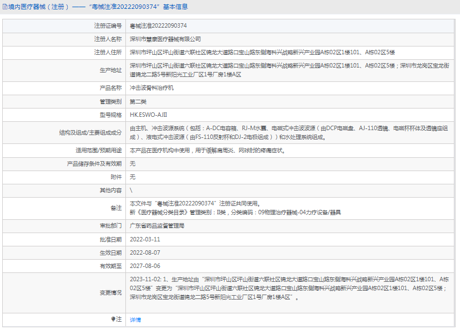Click the 注册人名称 label
Viewport: 460px width, 330px height.
108,39
